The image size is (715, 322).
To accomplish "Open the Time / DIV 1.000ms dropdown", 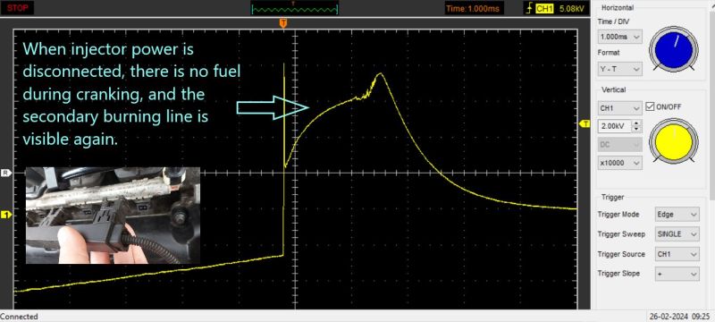I will click(x=620, y=37).
